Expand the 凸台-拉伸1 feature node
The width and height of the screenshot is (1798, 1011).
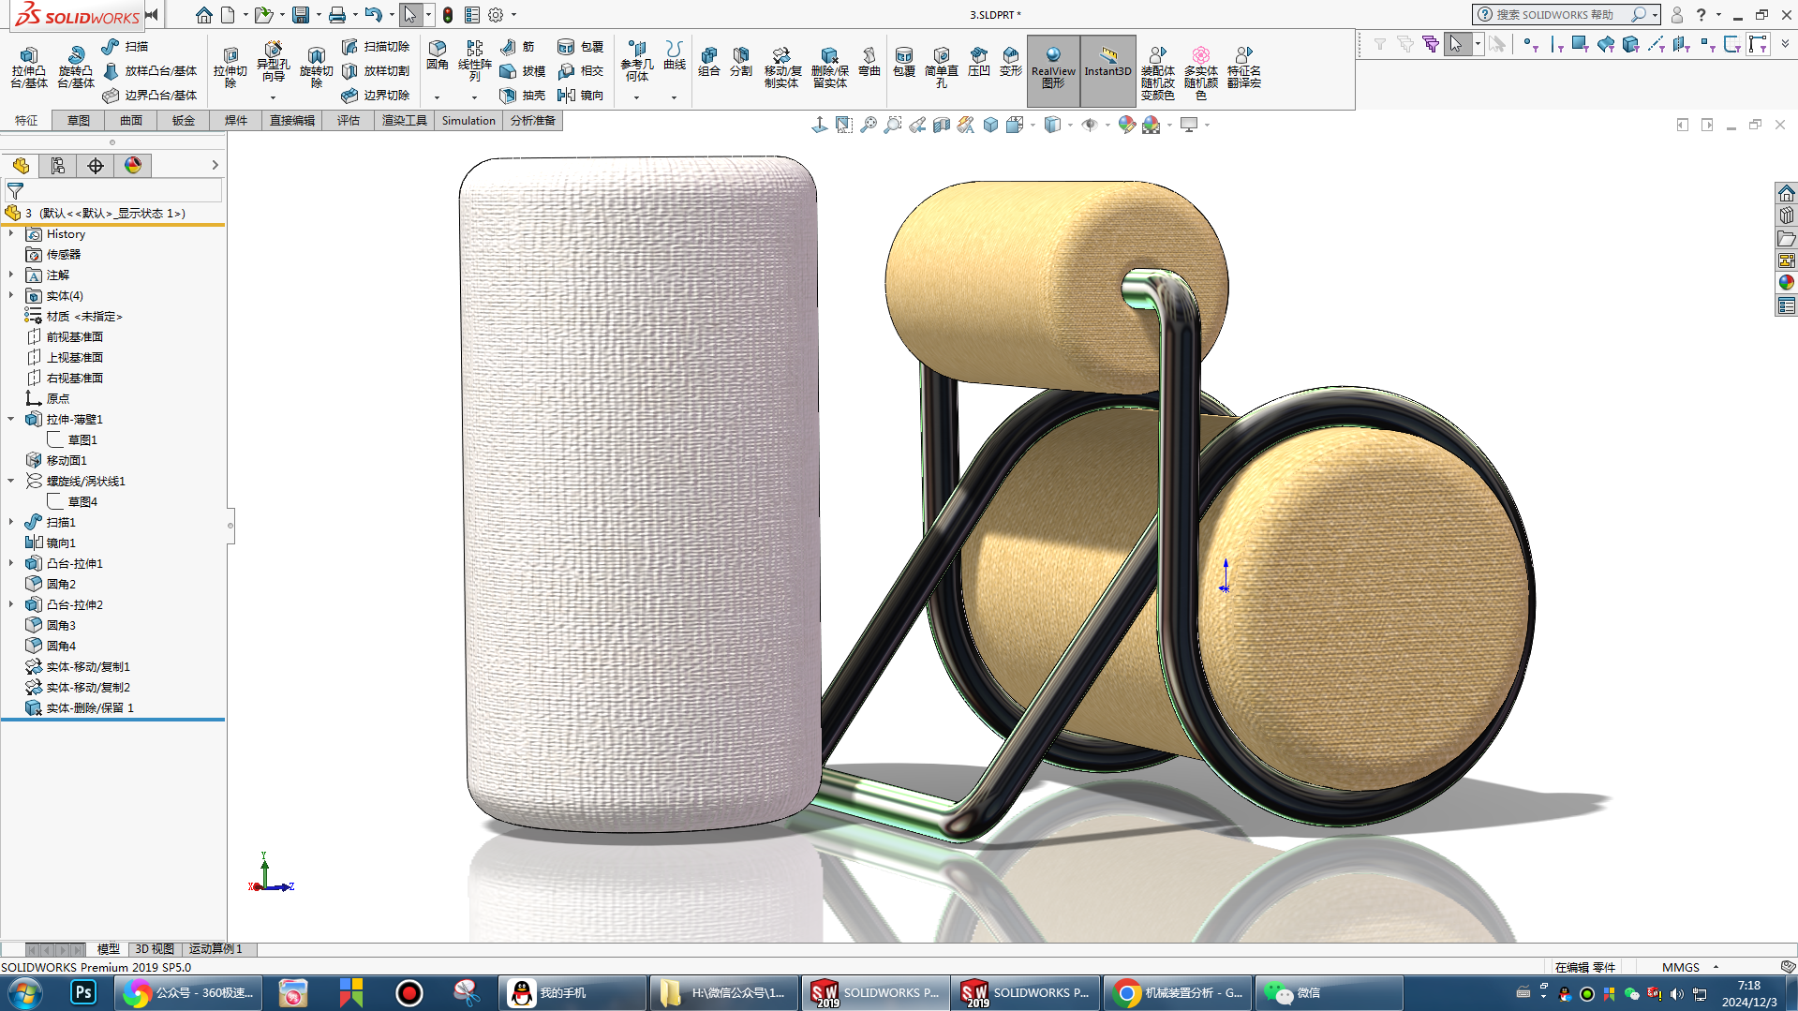pos(11,563)
